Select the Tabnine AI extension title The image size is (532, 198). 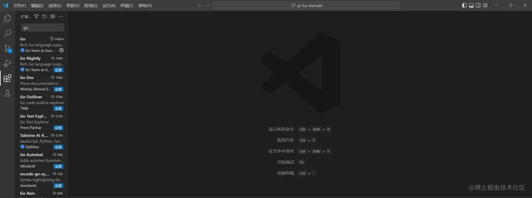point(34,136)
